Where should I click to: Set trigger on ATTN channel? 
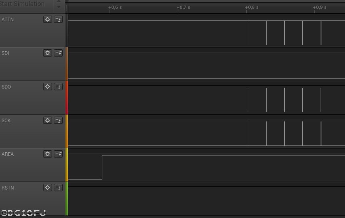coord(58,19)
